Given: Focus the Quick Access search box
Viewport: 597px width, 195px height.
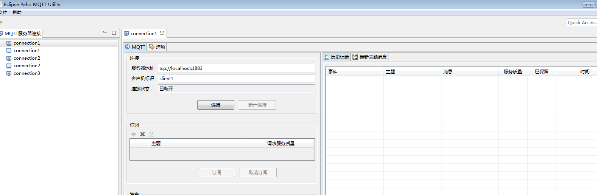Looking at the screenshot, I should [582, 23].
